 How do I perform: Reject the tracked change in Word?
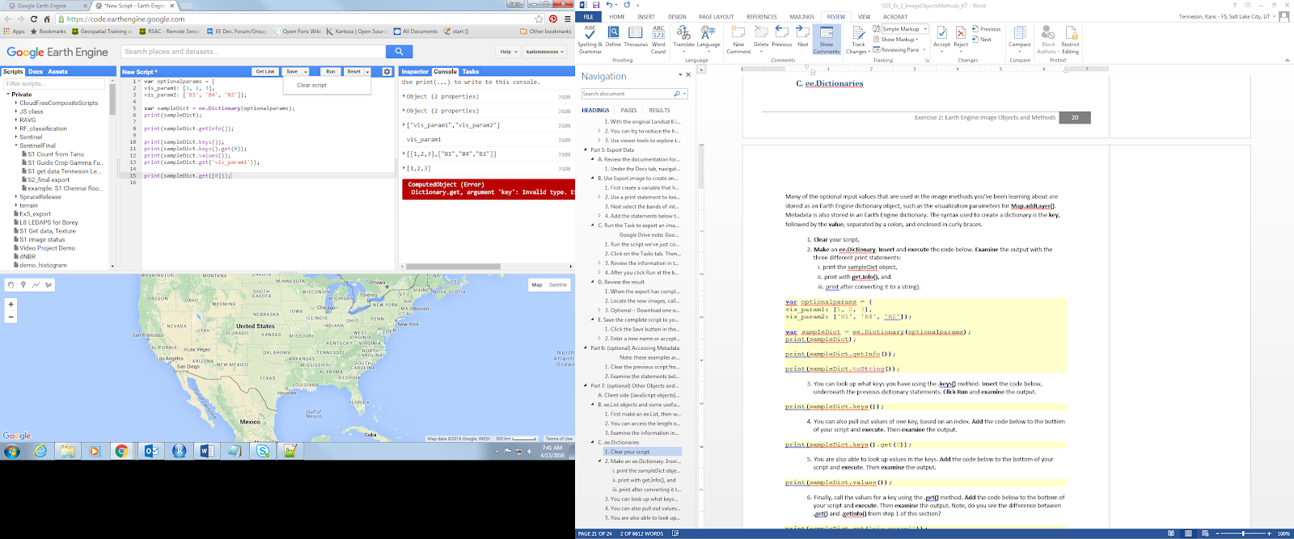[961, 38]
